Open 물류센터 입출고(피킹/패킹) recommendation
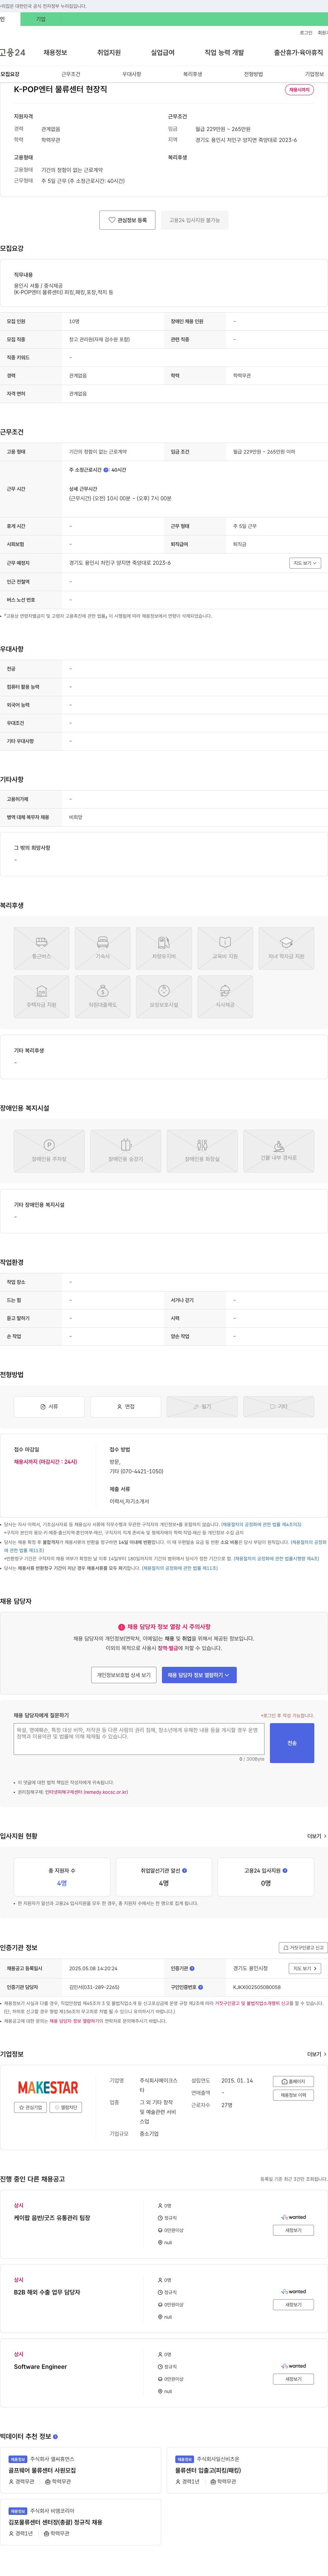 point(208,2470)
